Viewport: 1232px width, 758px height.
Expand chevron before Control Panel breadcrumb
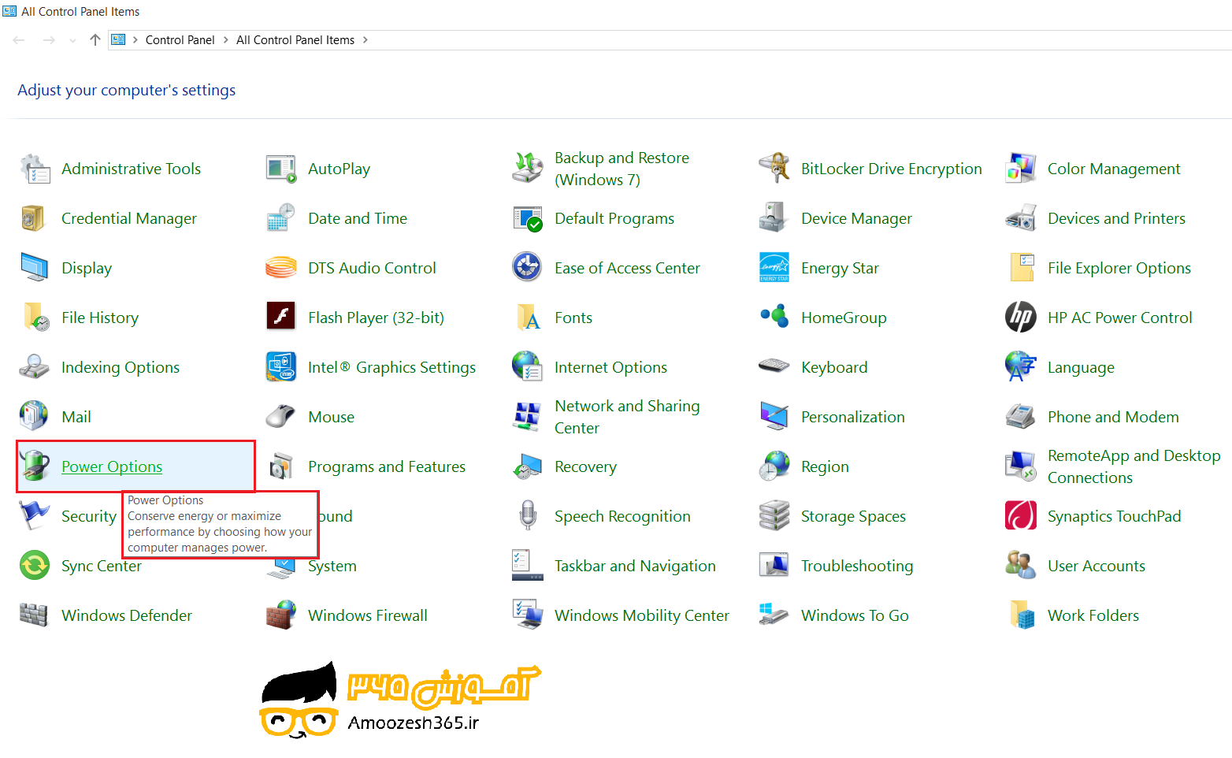coord(135,40)
